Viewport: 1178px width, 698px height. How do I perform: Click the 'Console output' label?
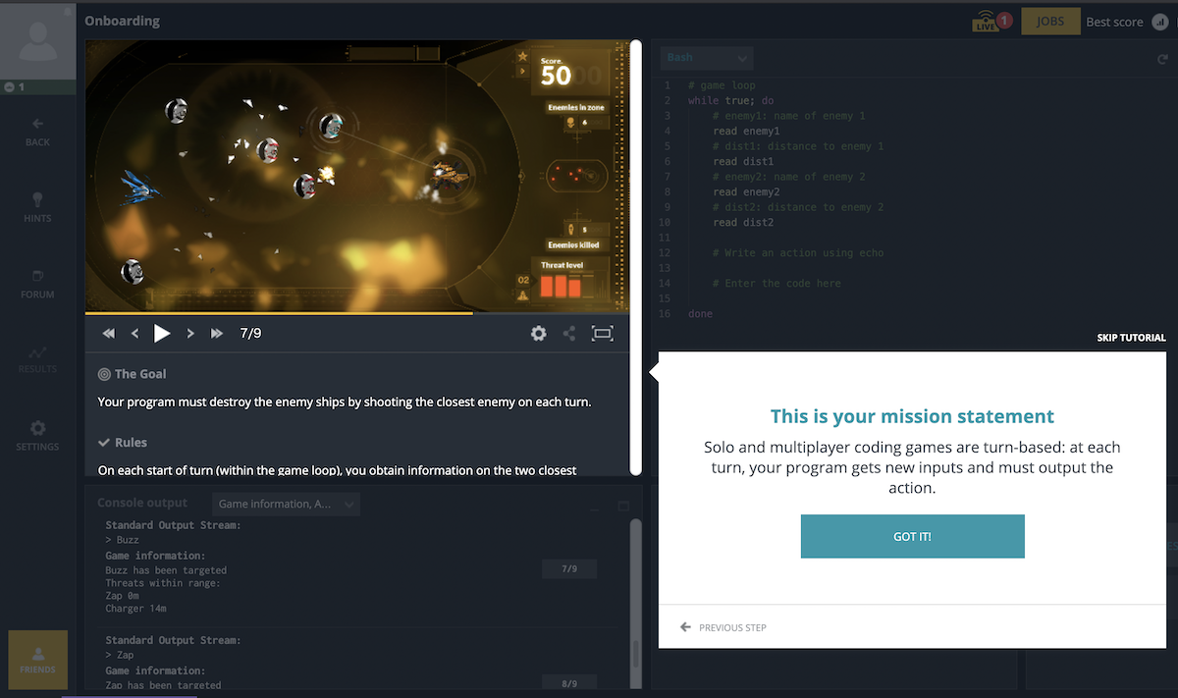click(142, 503)
